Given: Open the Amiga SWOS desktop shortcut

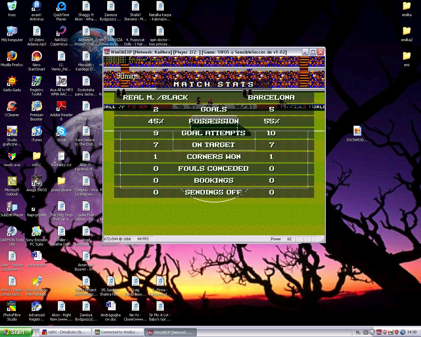Looking at the screenshot, I should point(37,181).
